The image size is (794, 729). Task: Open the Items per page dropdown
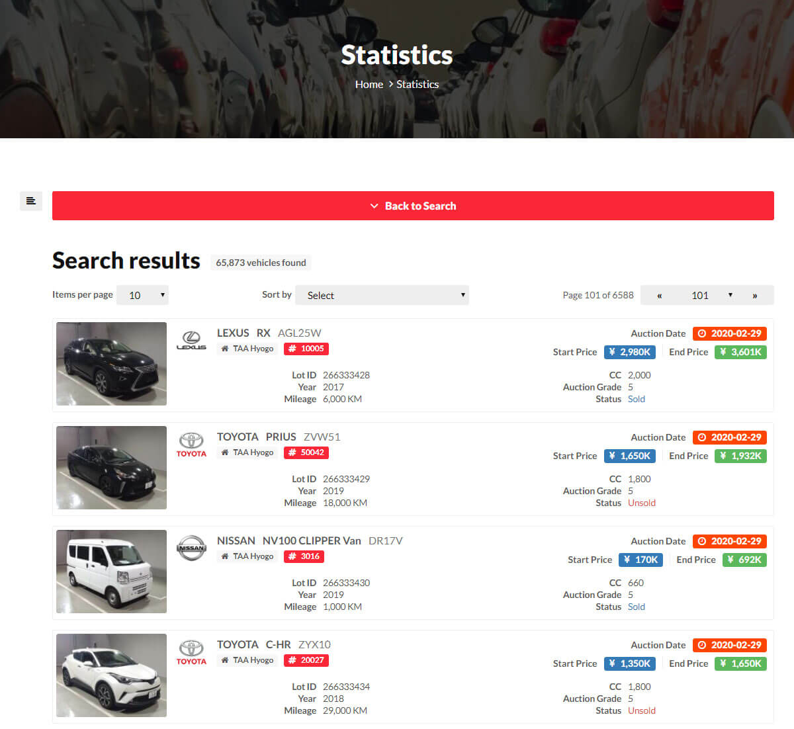coord(142,294)
